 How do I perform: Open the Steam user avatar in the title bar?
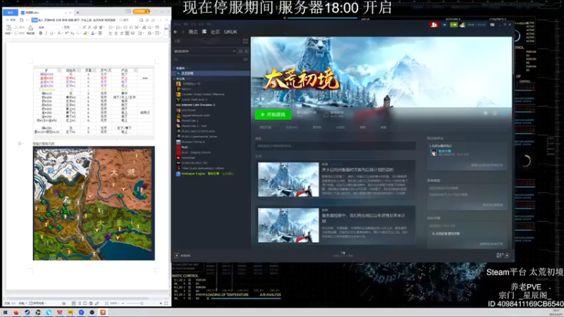pyautogui.click(x=462, y=25)
